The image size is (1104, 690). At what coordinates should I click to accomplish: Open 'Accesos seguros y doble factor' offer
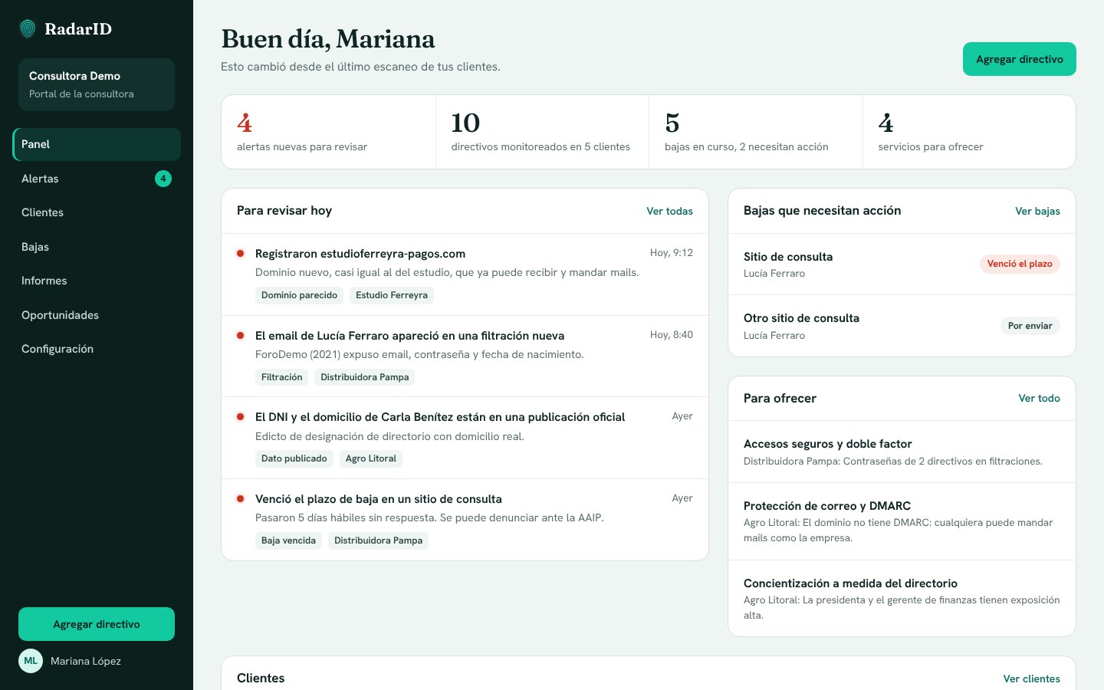(x=902, y=452)
